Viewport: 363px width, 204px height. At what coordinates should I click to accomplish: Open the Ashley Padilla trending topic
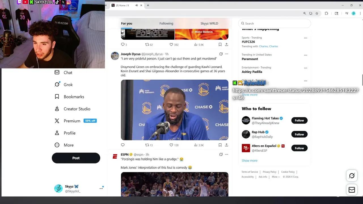pyautogui.click(x=252, y=72)
